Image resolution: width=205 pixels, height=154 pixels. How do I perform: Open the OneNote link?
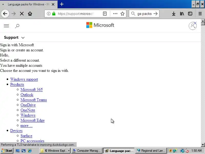pos(28,110)
